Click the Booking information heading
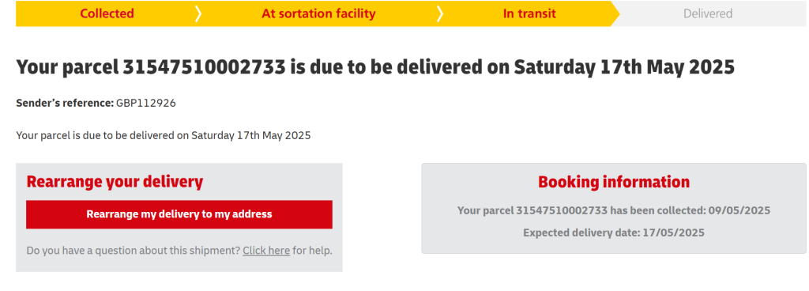The height and width of the screenshot is (291, 809). [x=614, y=182]
